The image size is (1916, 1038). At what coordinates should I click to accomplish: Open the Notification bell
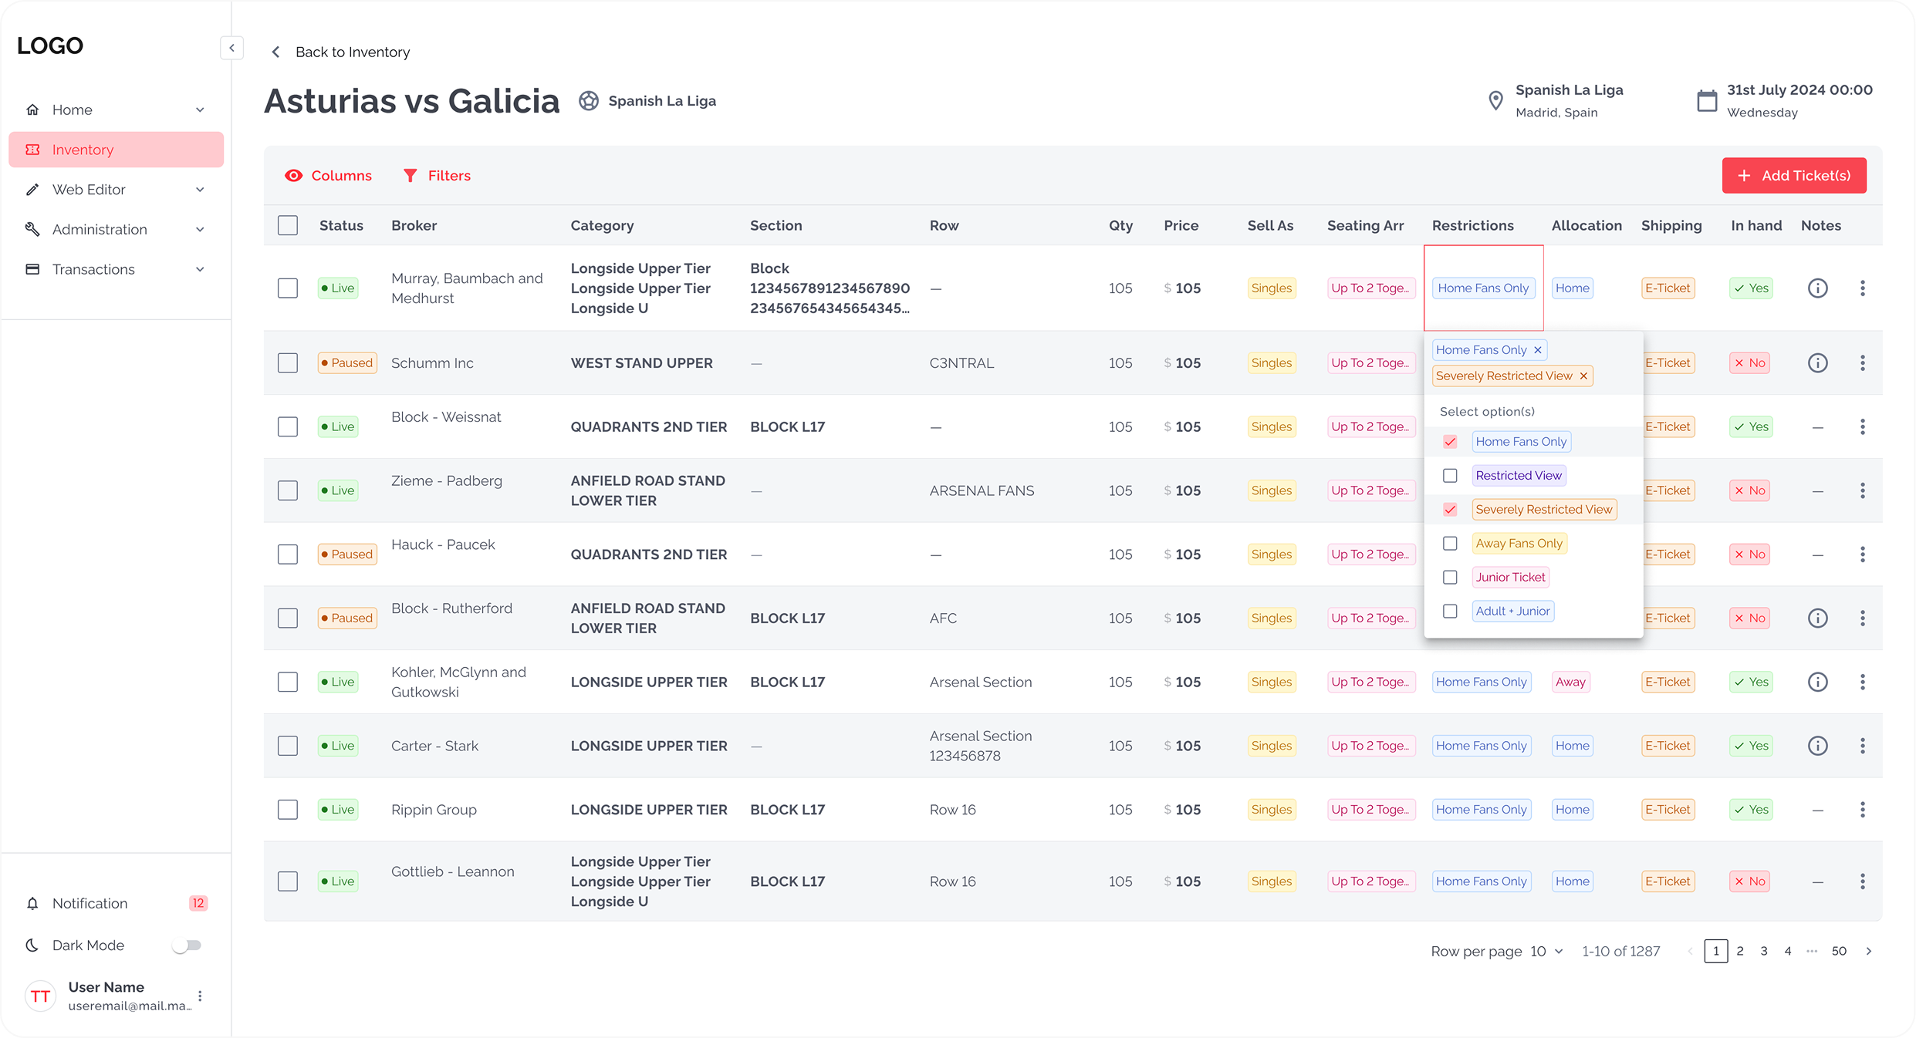[32, 903]
